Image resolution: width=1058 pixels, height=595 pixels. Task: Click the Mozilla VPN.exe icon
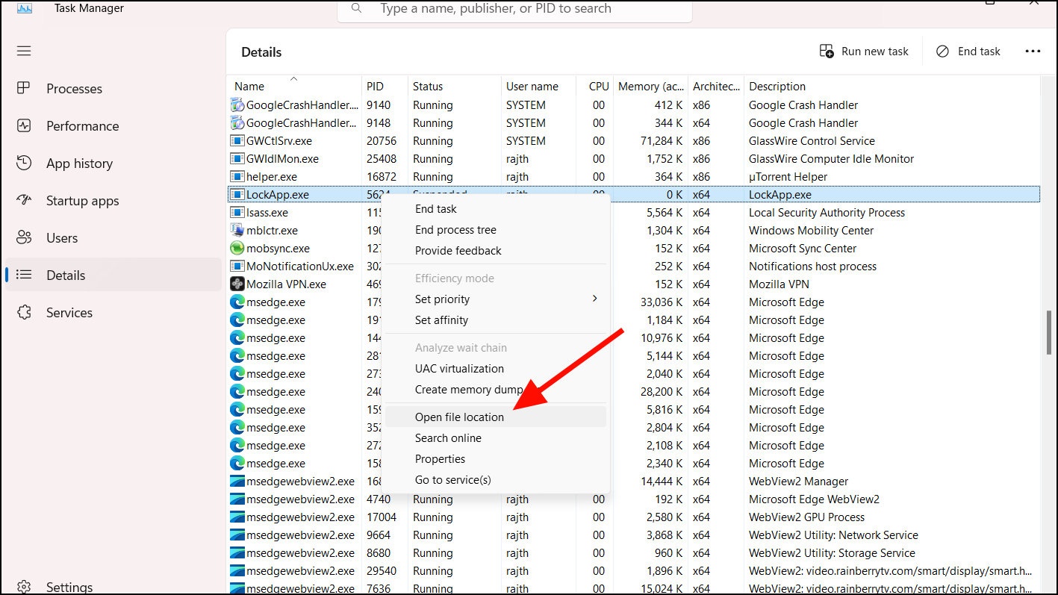point(237,284)
